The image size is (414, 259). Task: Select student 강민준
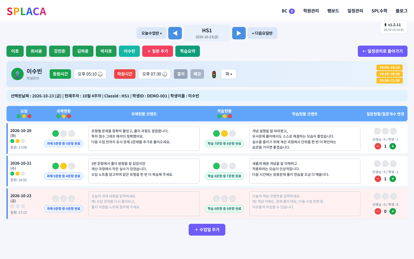pos(60,51)
